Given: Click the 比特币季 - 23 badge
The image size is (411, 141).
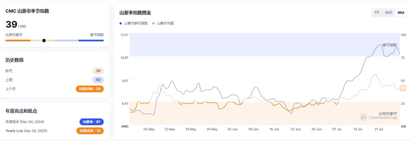Looking at the screenshot, I should click(89, 89).
